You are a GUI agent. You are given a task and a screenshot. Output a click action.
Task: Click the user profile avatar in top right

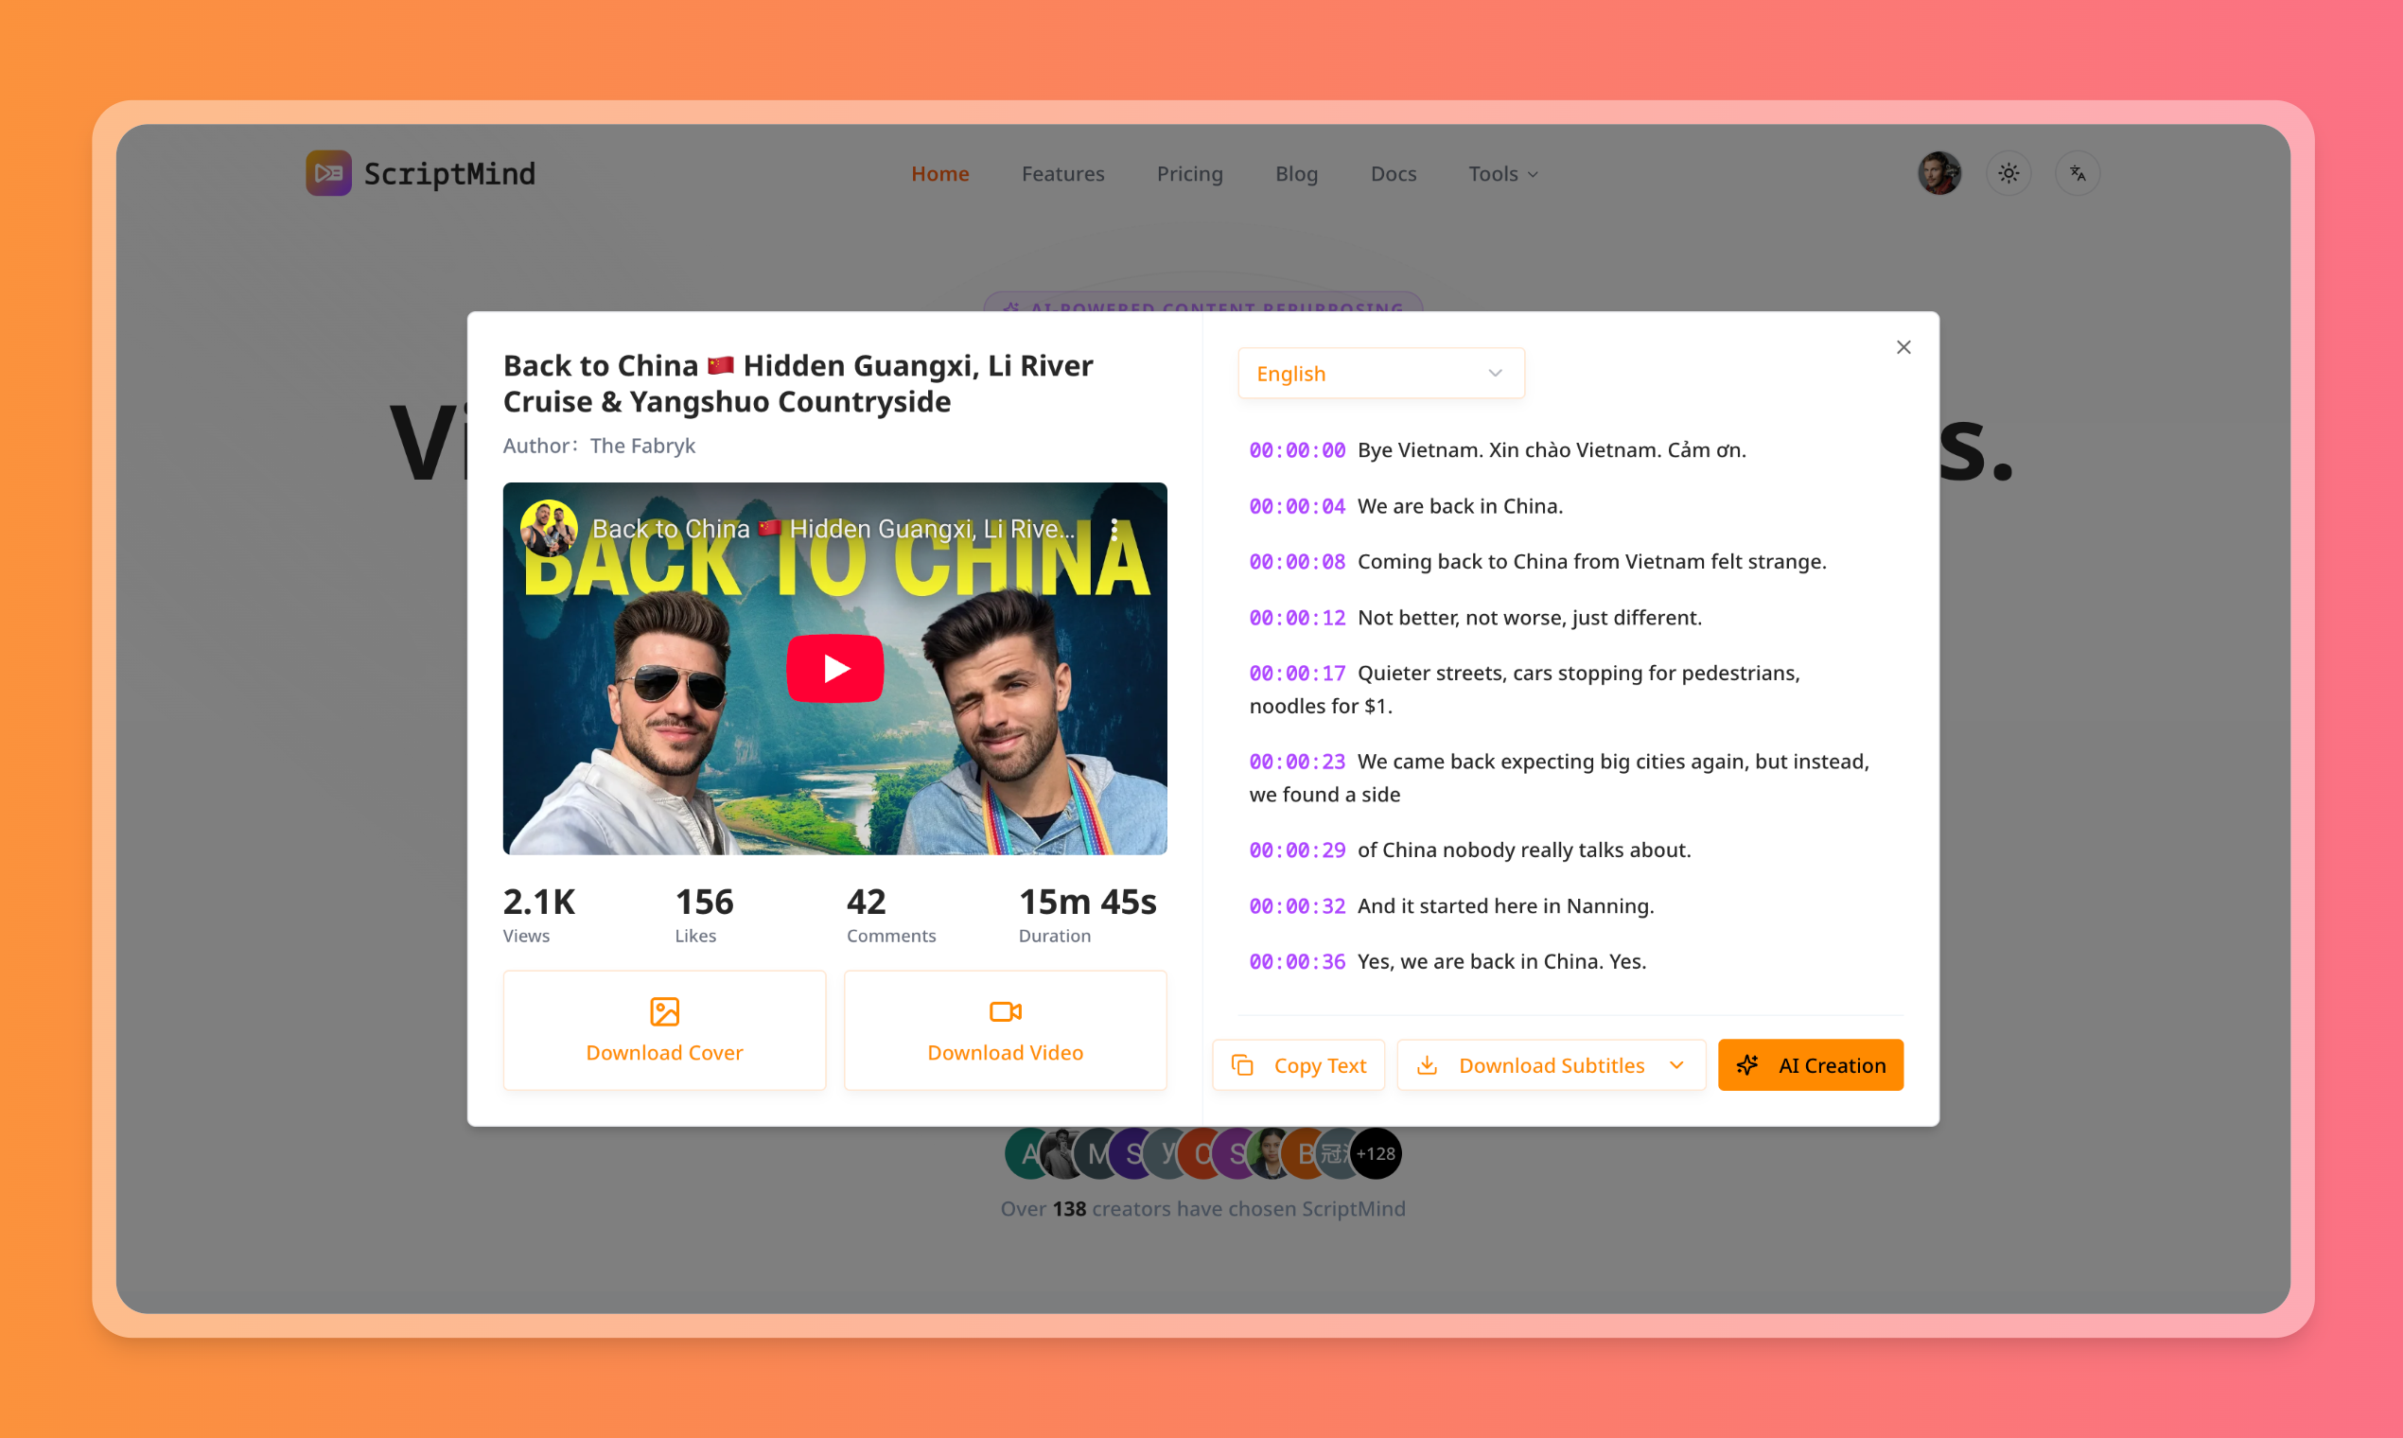click(x=1938, y=172)
